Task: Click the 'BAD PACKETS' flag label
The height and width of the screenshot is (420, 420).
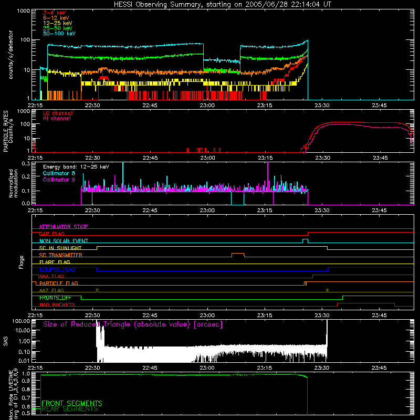Action: point(57,304)
